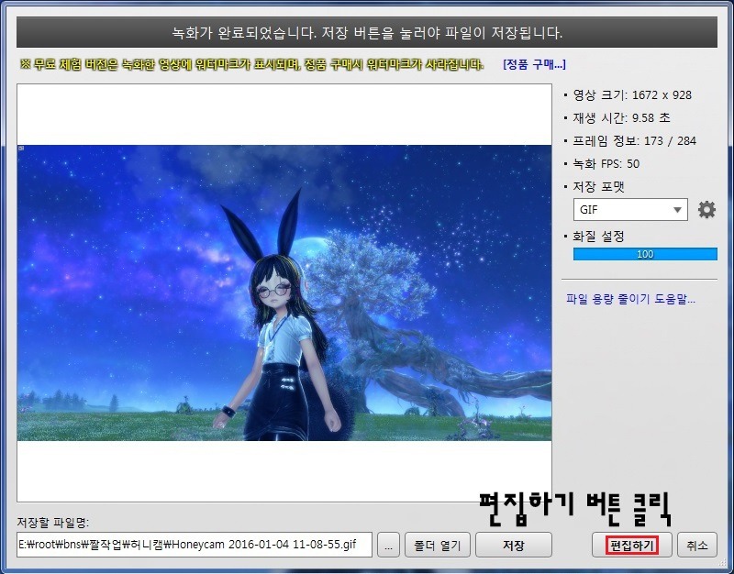Open 파일 용량 줄이기 도움말 link

630,299
